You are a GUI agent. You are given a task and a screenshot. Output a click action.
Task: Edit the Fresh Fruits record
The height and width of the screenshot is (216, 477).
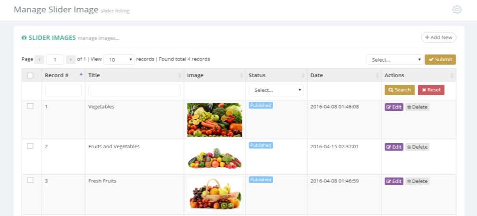coord(394,181)
